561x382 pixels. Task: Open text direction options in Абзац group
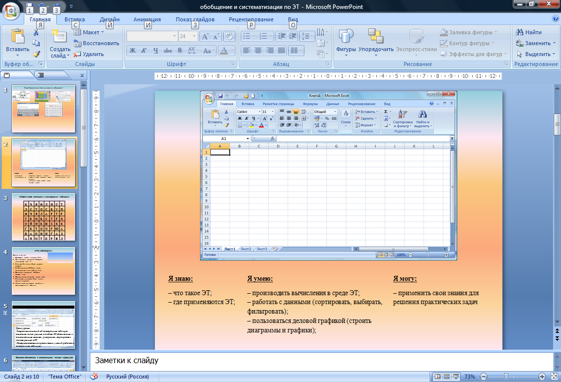coord(322,32)
